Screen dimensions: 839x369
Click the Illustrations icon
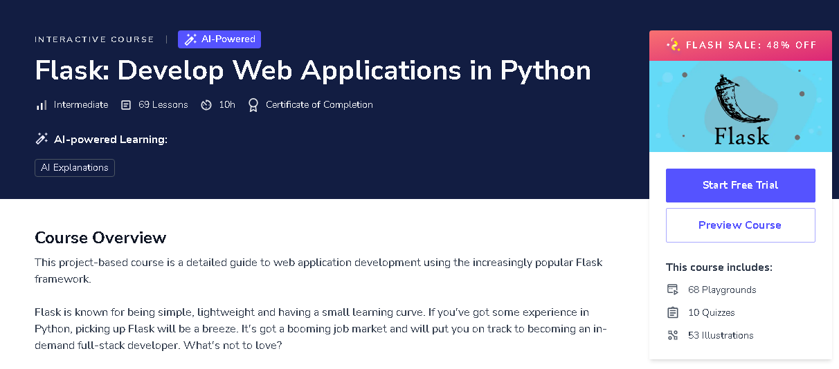672,335
